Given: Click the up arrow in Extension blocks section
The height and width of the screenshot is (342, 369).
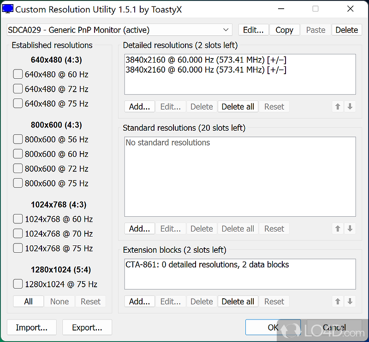Looking at the screenshot, I should pyautogui.click(x=337, y=301).
